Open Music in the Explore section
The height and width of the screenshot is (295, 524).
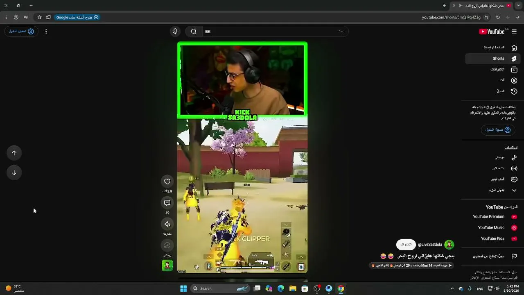(493, 157)
